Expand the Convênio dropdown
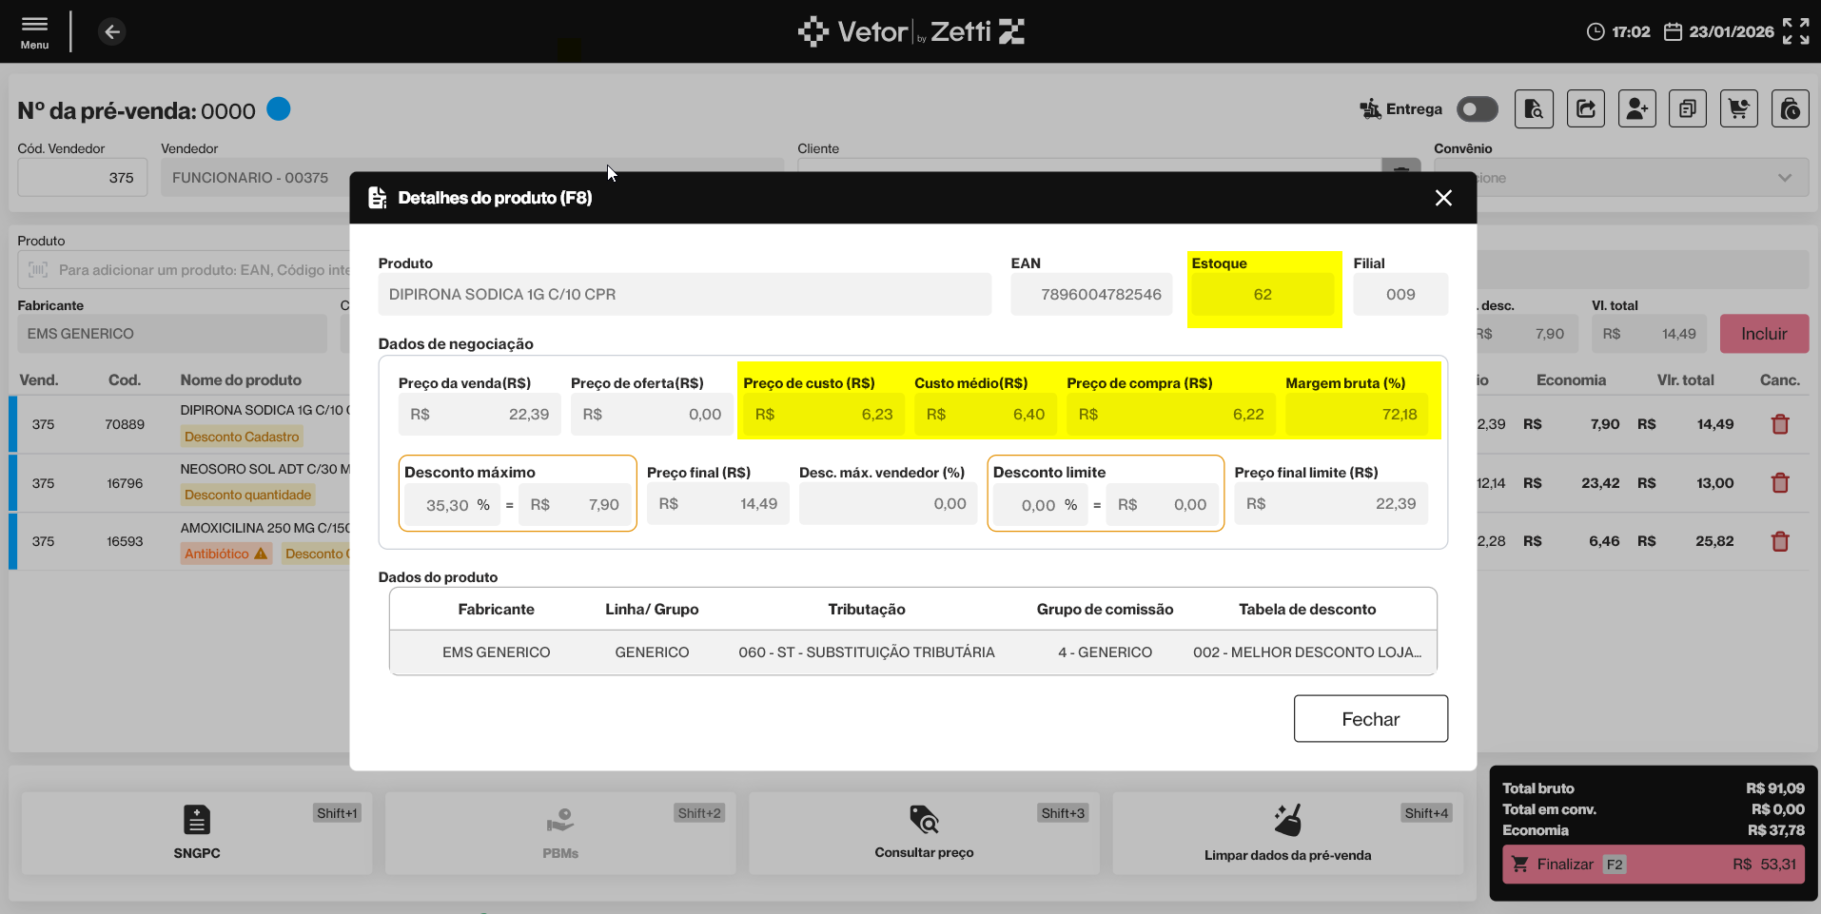The height and width of the screenshot is (914, 1821). [x=1621, y=178]
